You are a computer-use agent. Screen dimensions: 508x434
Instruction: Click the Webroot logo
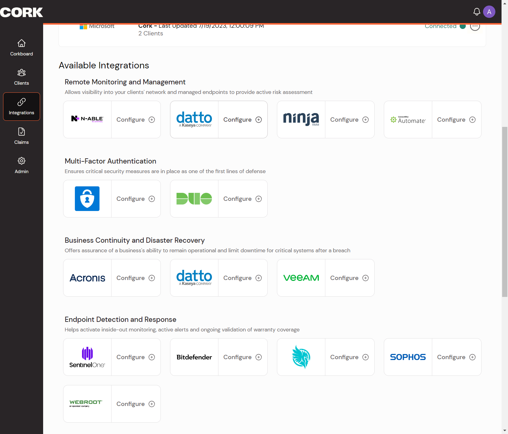tap(86, 404)
